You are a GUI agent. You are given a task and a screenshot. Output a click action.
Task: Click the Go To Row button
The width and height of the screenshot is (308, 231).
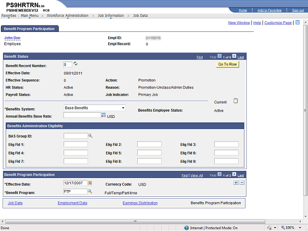point(228,64)
